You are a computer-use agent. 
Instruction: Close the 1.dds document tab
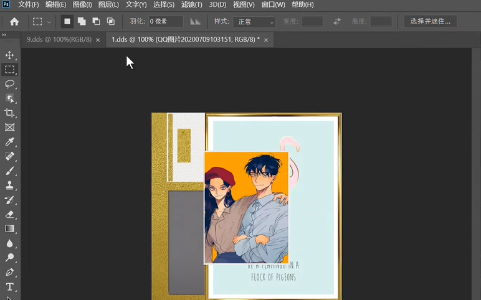[x=266, y=40]
